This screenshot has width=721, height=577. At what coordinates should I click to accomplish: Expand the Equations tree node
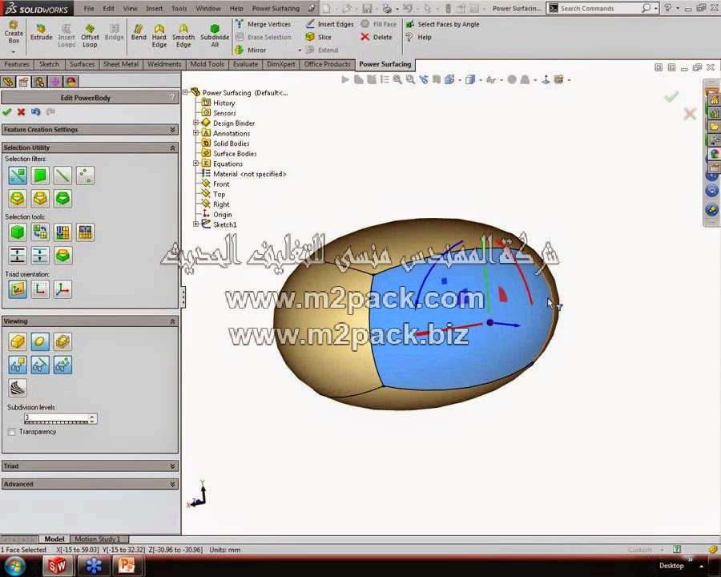click(195, 163)
